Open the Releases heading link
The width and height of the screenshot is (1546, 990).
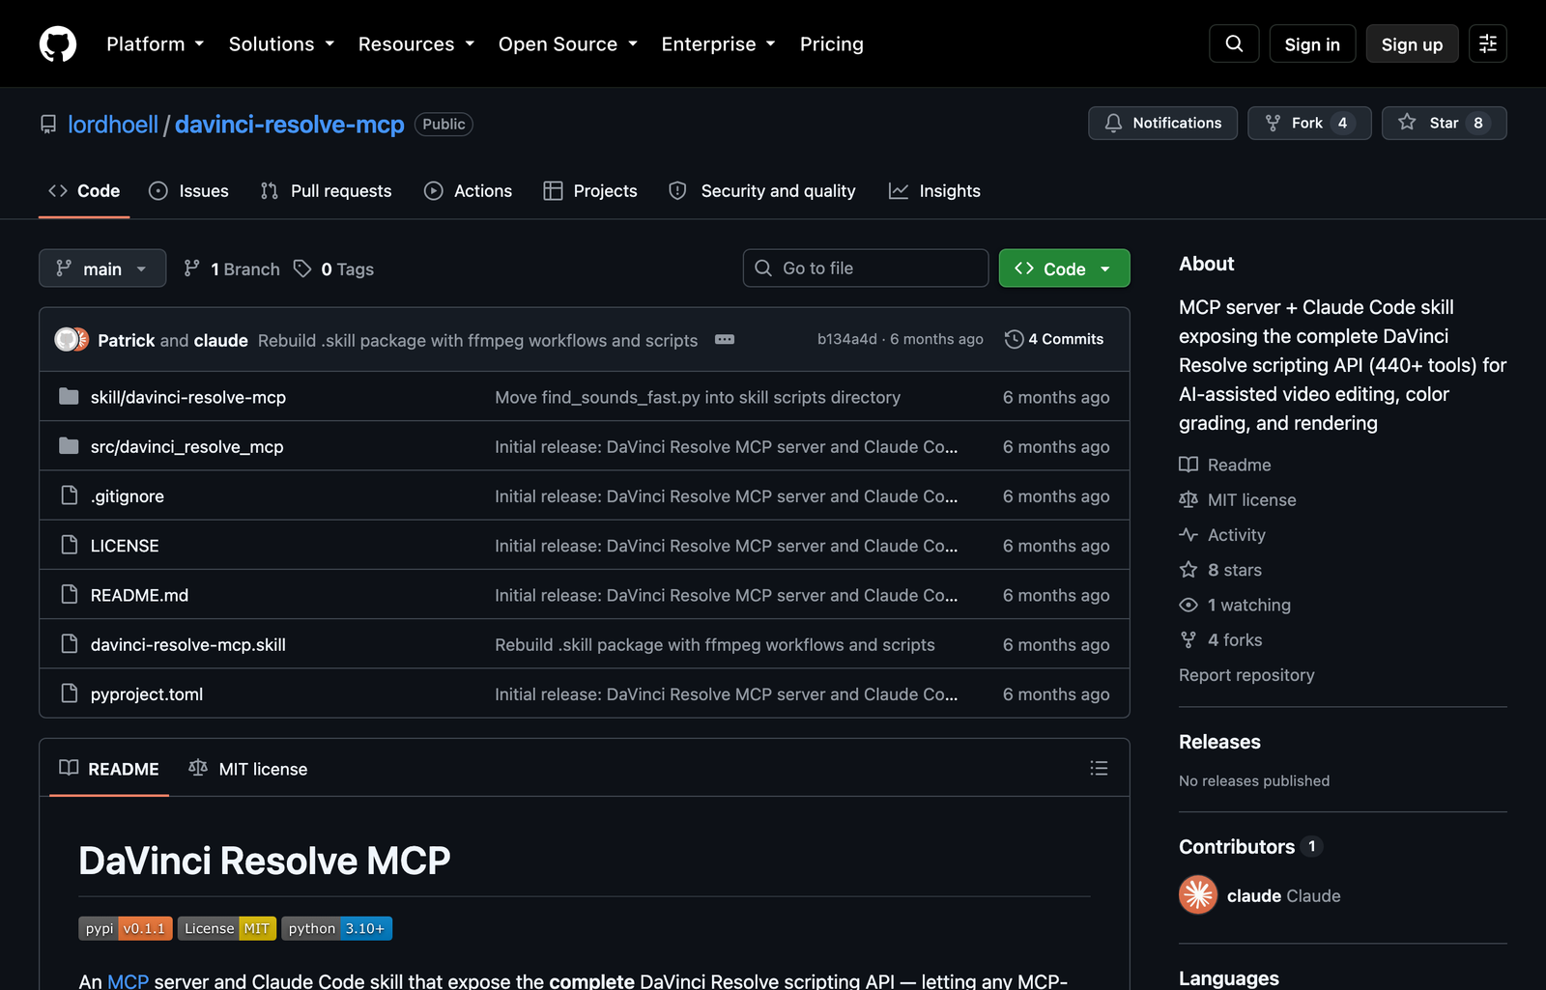click(x=1219, y=742)
